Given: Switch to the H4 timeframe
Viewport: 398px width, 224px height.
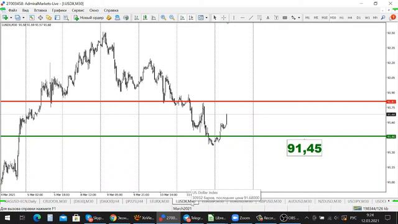Looking at the screenshot, I should pos(350,17).
